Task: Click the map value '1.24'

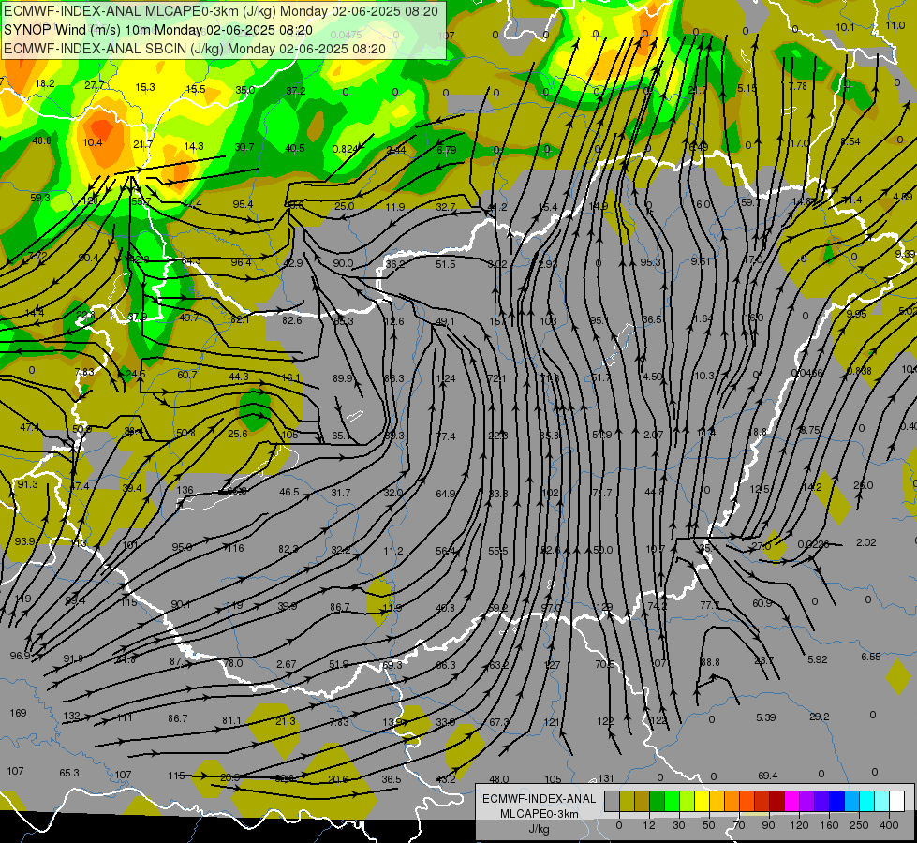Action: point(446,378)
